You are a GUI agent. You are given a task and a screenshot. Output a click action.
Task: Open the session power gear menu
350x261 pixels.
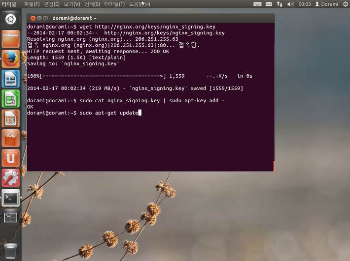pyautogui.click(x=345, y=4)
